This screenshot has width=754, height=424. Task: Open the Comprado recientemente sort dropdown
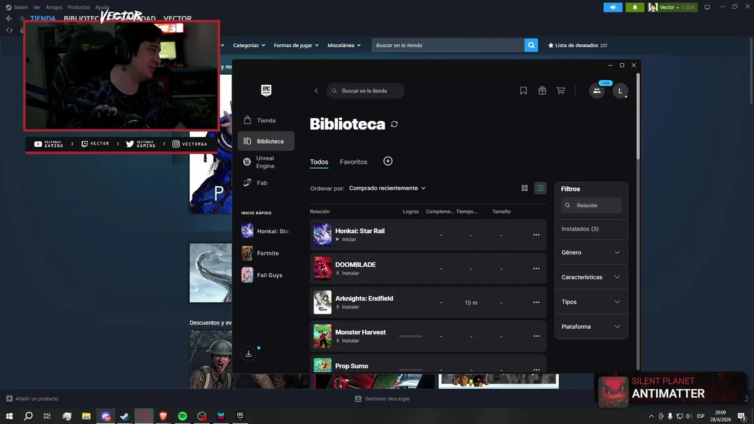pos(387,188)
